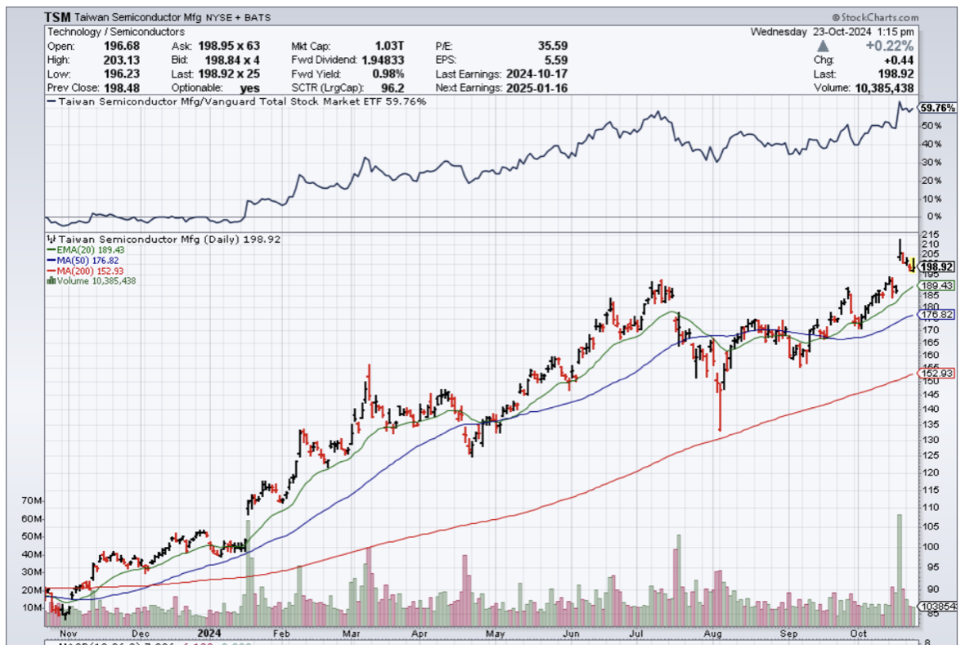Click the Optionable value yes
Viewport: 965px width, 654px height.
coord(250,88)
